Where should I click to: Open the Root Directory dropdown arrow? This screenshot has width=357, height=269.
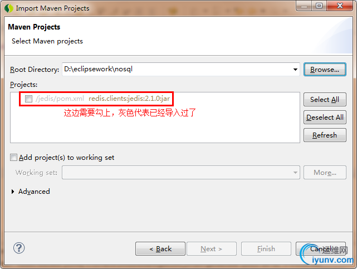pos(295,70)
